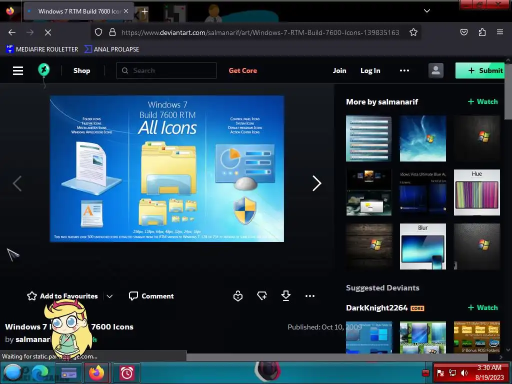Switch to Firefox taskbar button
This screenshot has width=512, height=384.
coord(96,372)
